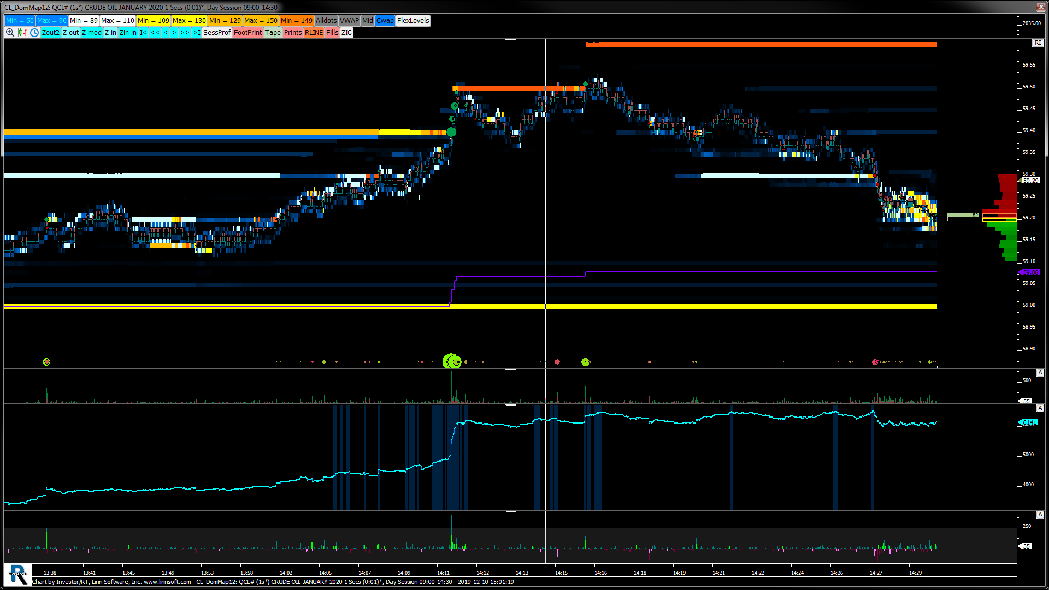Select Z in zoom preset
This screenshot has height=590, width=1049.
111,33
